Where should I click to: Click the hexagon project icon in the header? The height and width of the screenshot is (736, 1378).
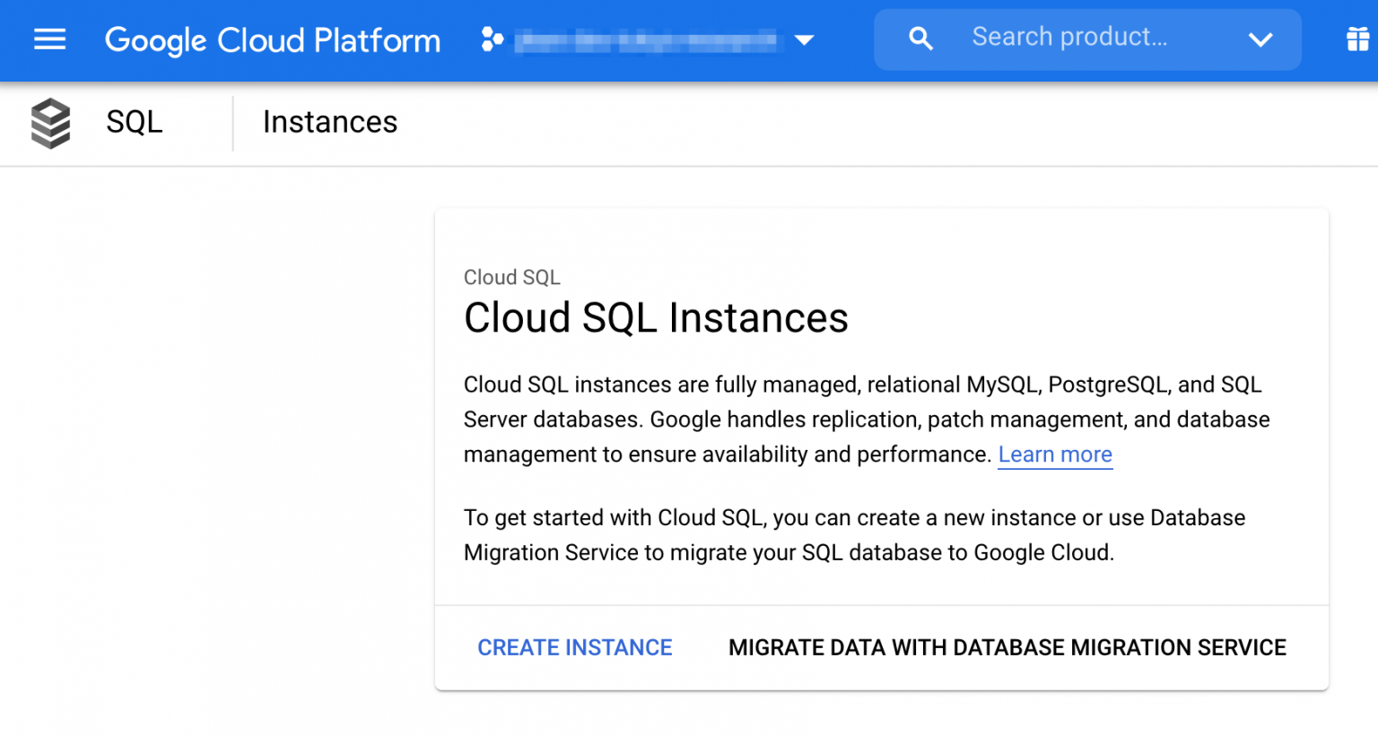[492, 39]
